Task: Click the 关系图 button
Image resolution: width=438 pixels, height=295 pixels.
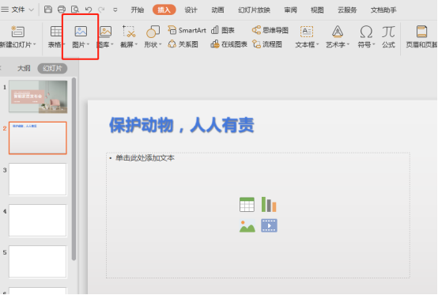Action: [x=183, y=44]
